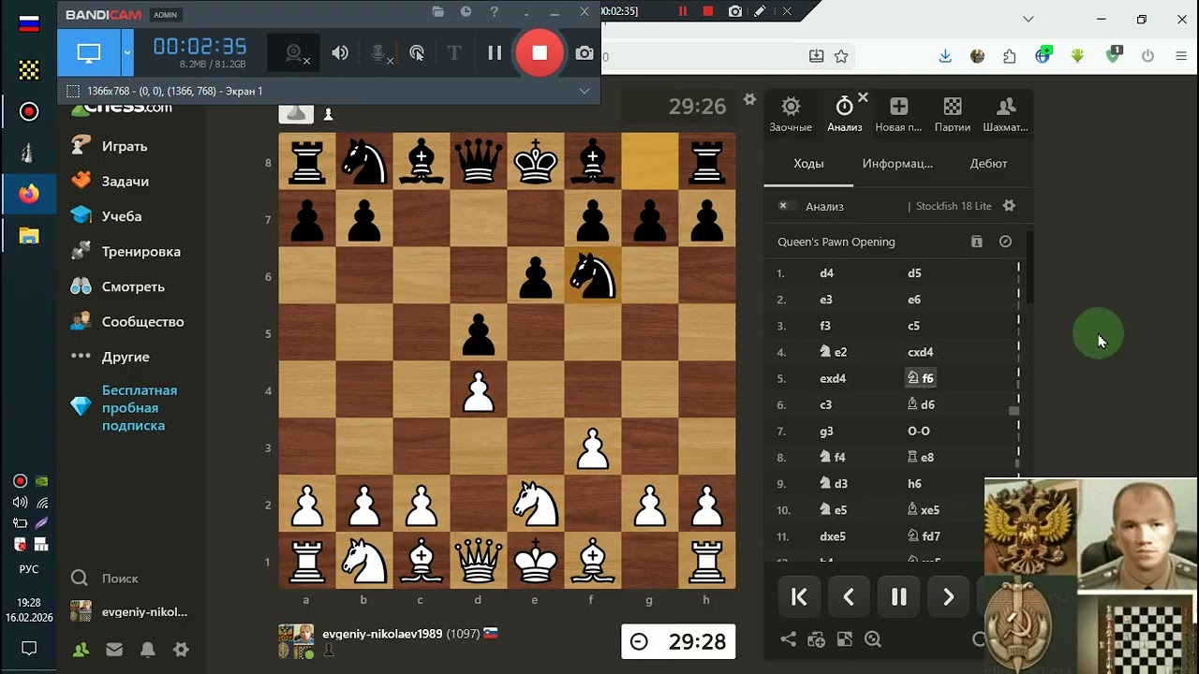Open sidebar settings gear icon

pyautogui.click(x=182, y=649)
